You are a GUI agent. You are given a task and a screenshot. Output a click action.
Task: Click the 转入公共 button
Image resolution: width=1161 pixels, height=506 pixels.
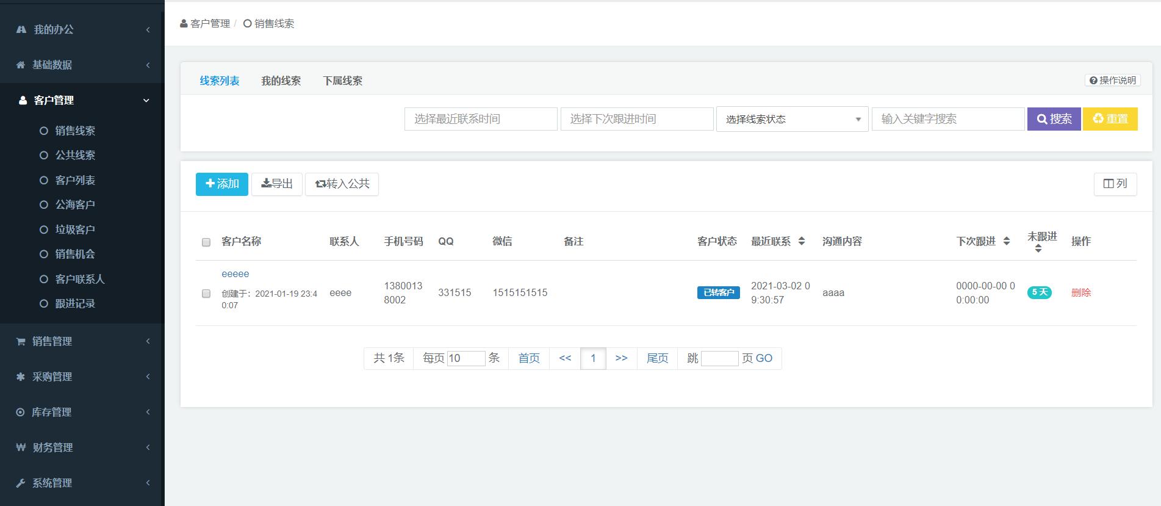tap(342, 184)
